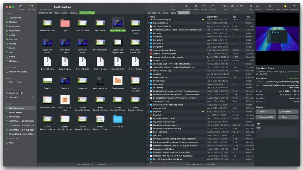Switch to list view mode
Viewport: 303px width, 170px height.
[237, 6]
